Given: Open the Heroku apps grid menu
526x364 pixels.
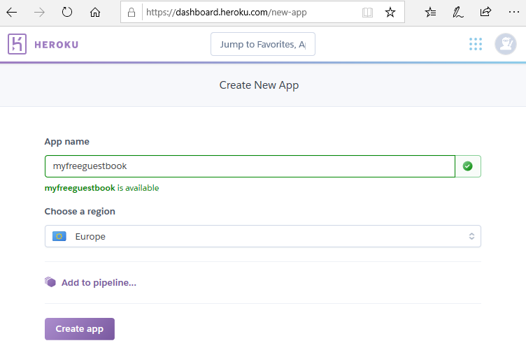Looking at the screenshot, I should pos(476,44).
